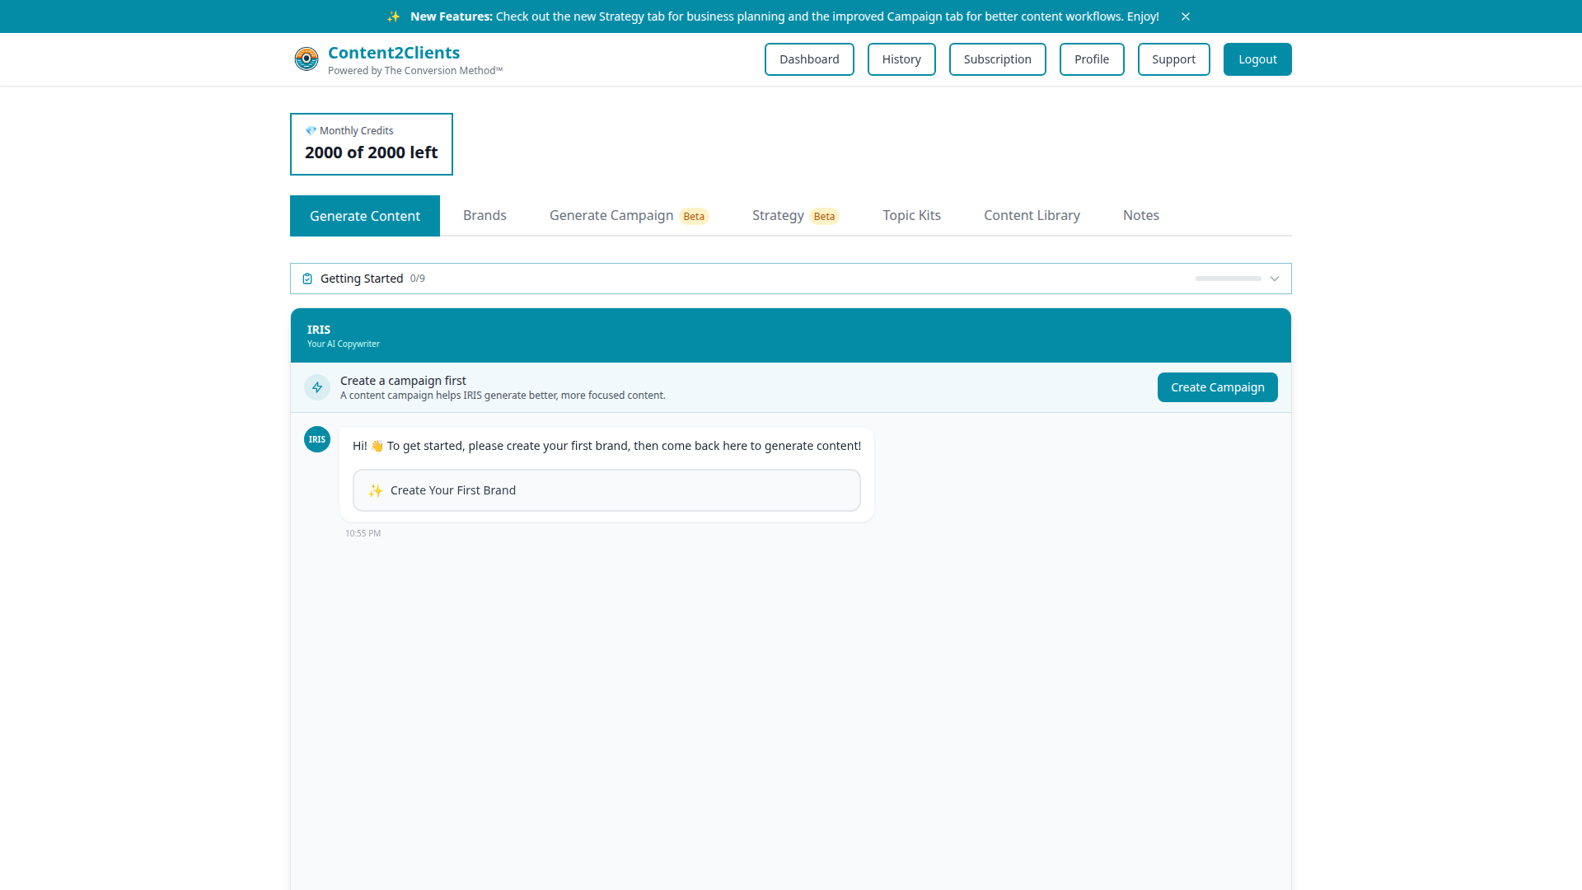Click the clipboard icon next to Getting Started
1582x890 pixels.
307,278
